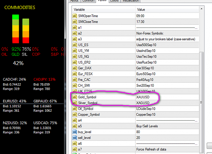Click the string icon beside Copper_Symbol
Viewport: 212px width, 154px height.
click(x=75, y=114)
